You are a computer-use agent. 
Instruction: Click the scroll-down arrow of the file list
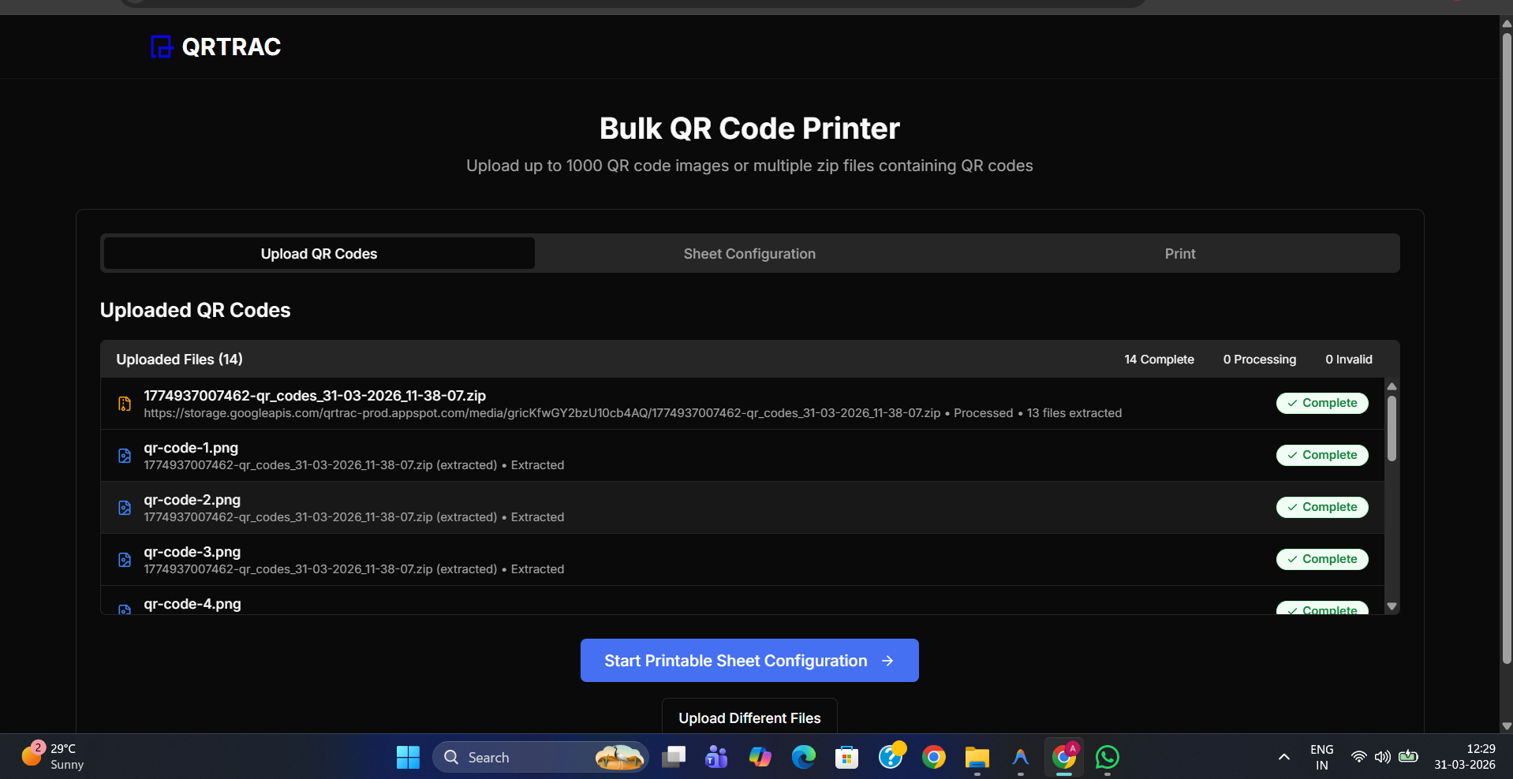point(1391,606)
